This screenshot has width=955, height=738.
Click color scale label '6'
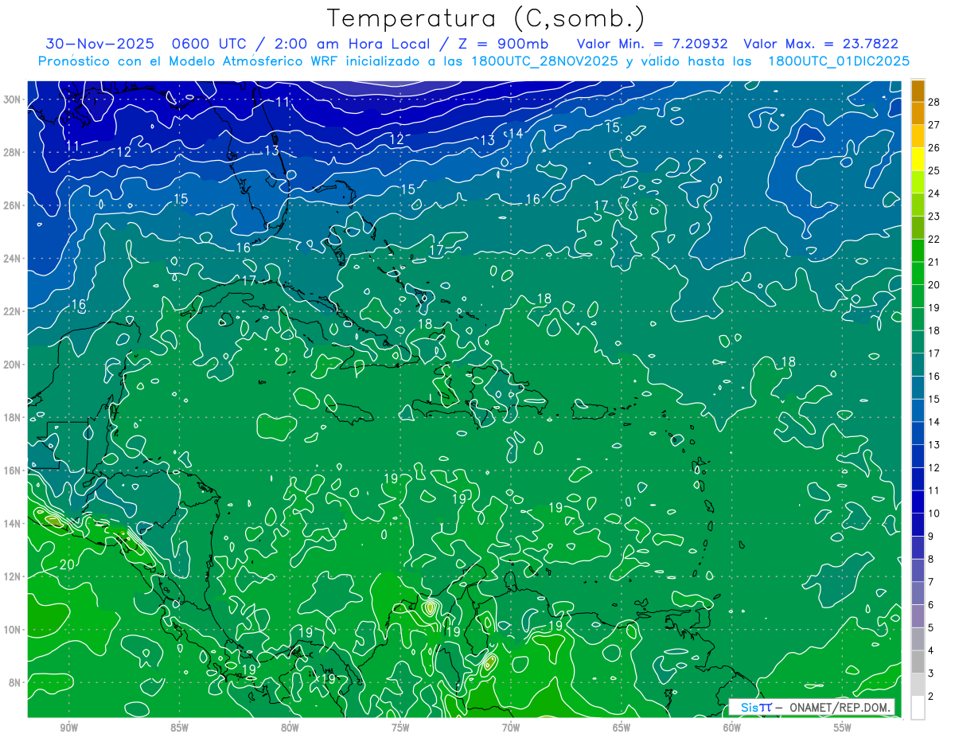tap(930, 605)
